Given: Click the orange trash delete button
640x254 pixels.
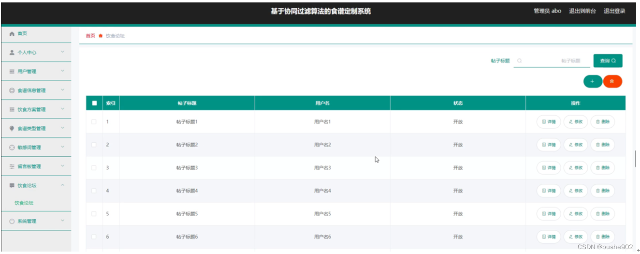Looking at the screenshot, I should [x=612, y=82].
